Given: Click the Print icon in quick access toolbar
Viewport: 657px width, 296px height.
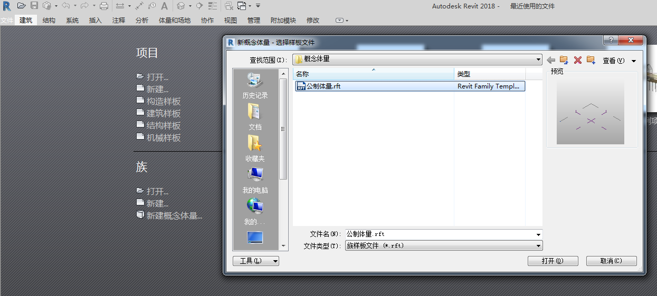Looking at the screenshot, I should [x=104, y=6].
